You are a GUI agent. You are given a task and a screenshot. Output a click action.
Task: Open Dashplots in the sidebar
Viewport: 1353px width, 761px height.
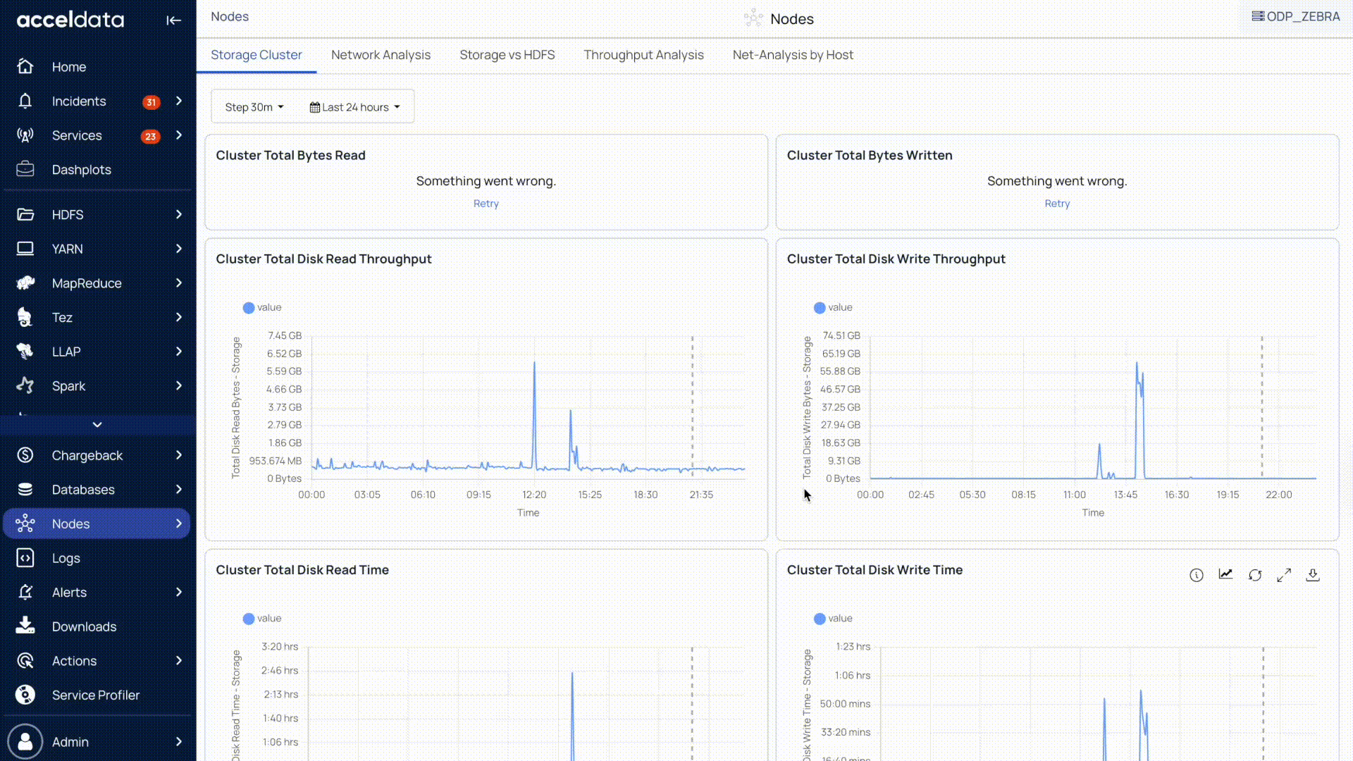click(x=81, y=170)
